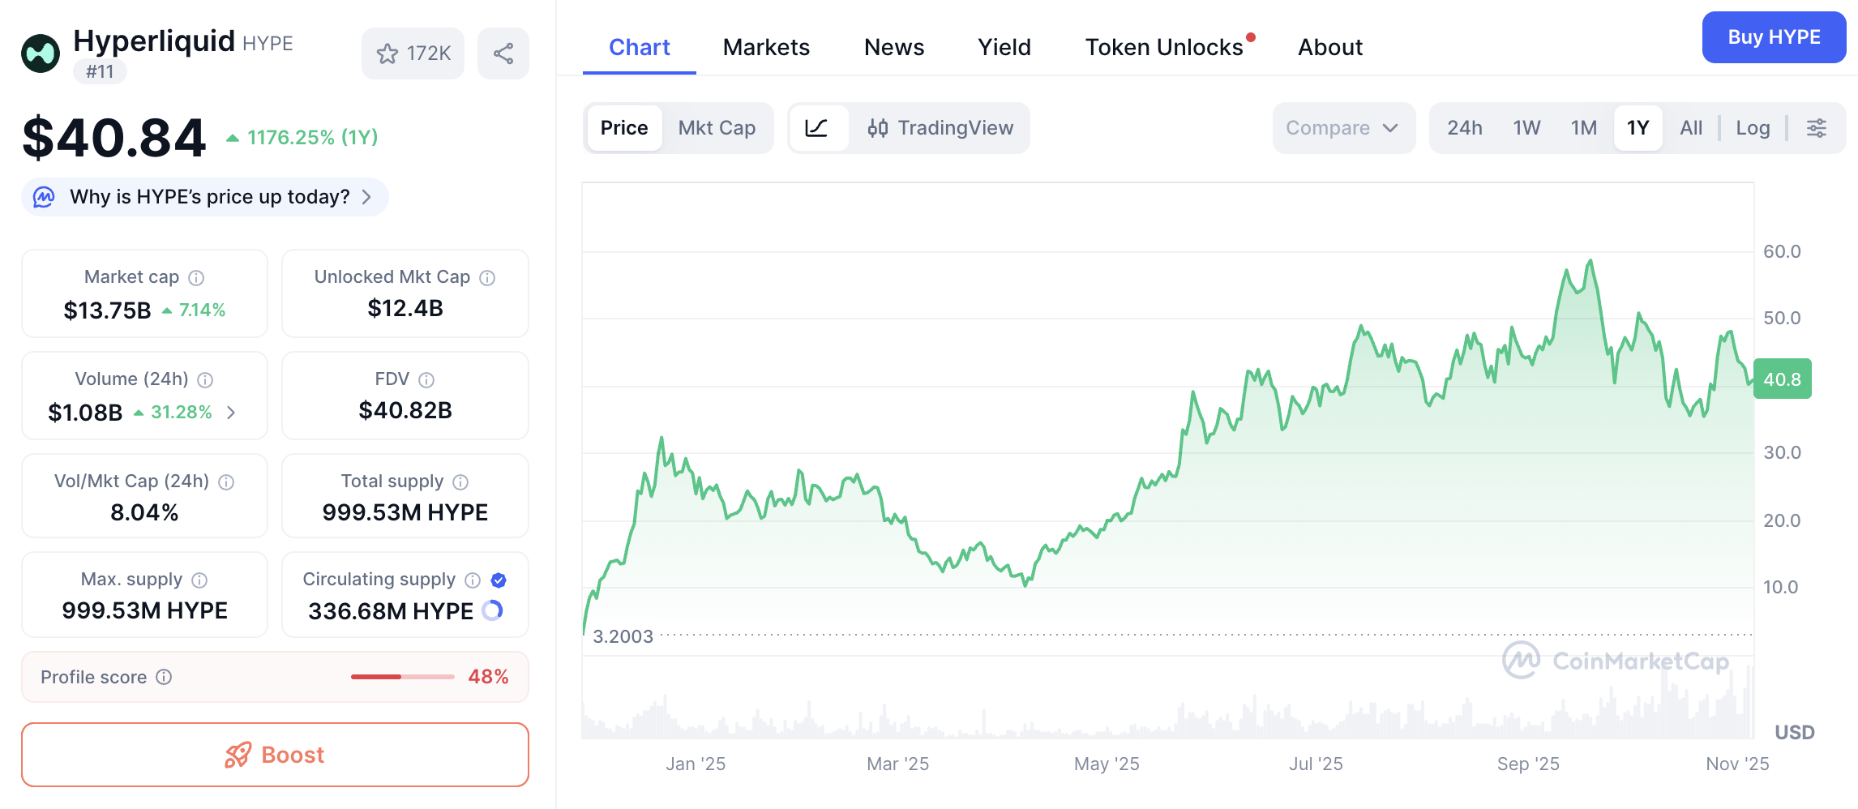
Task: Switch to the Markets tab
Action: tap(765, 47)
